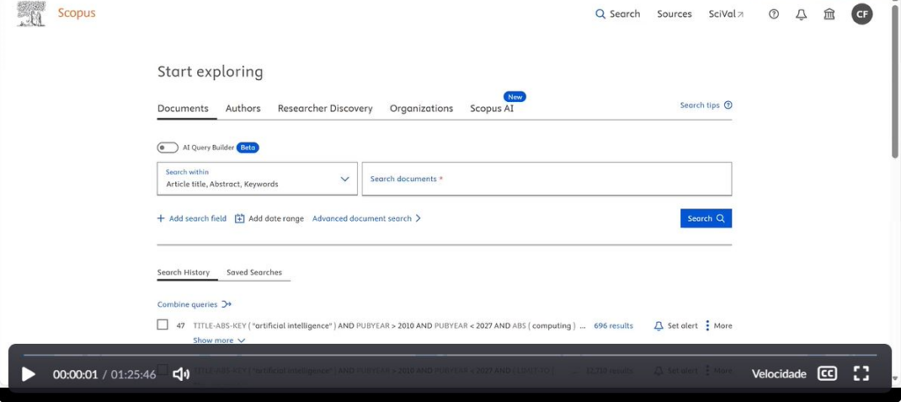Open notifications bell icon
Viewport: 901px width, 402px height.
pos(801,14)
